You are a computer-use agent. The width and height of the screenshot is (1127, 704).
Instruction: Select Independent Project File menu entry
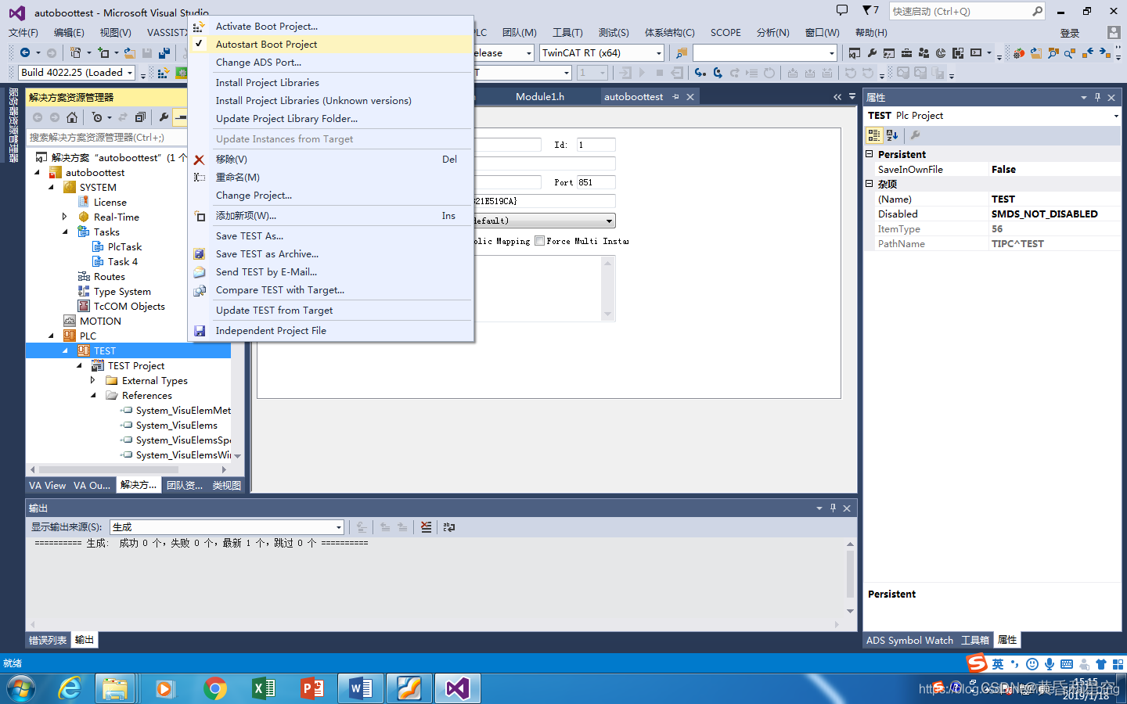(332, 330)
